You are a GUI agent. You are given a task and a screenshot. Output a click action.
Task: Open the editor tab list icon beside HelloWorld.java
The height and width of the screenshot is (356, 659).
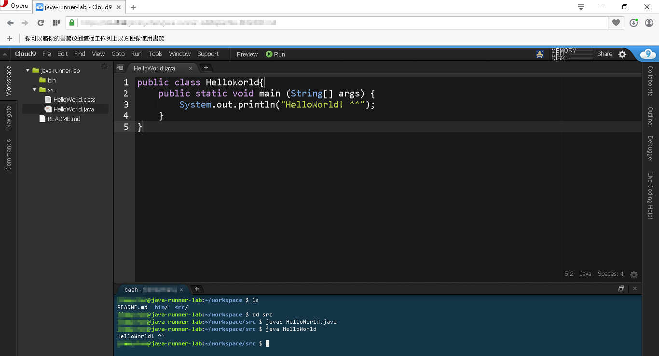[x=120, y=68]
